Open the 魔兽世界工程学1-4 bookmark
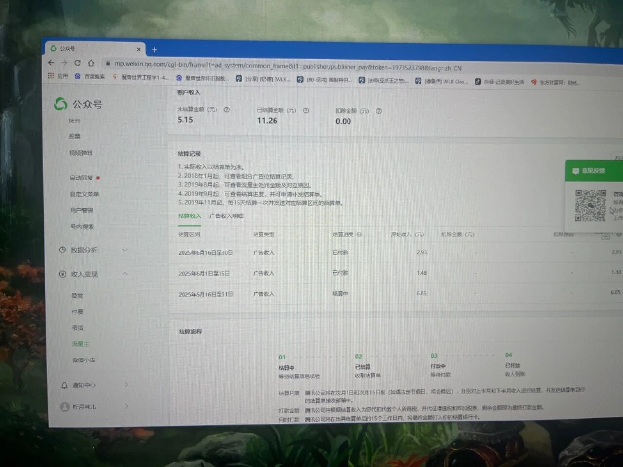Screen dimensions: 623x467 tap(141, 77)
